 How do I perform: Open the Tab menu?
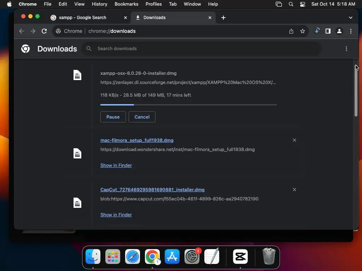click(173, 4)
